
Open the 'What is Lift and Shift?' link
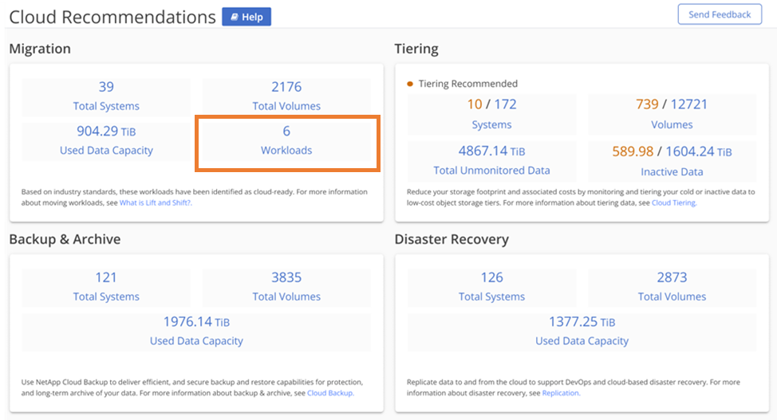156,203
